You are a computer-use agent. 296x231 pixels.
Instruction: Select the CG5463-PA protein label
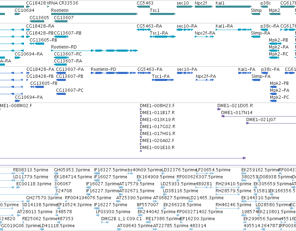point(150,69)
